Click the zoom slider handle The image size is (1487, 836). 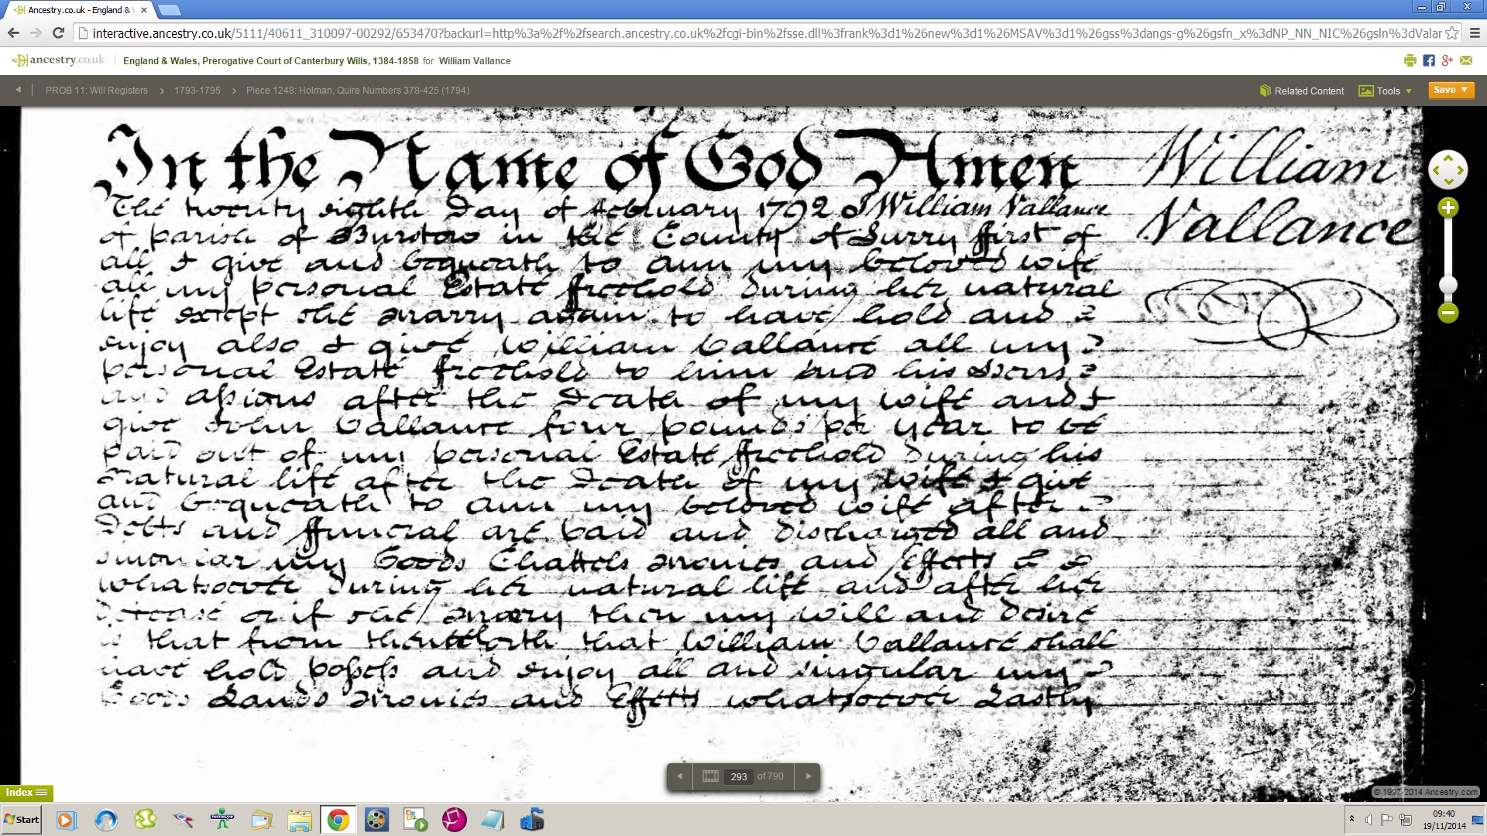pos(1448,285)
